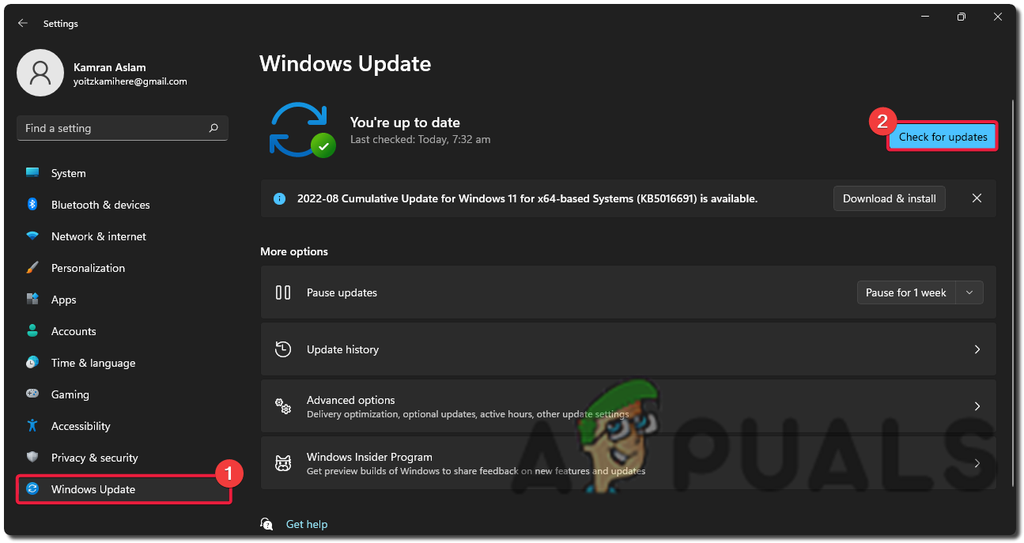Expand Advanced options chevron arrow
The width and height of the screenshot is (1024, 543).
(x=977, y=406)
